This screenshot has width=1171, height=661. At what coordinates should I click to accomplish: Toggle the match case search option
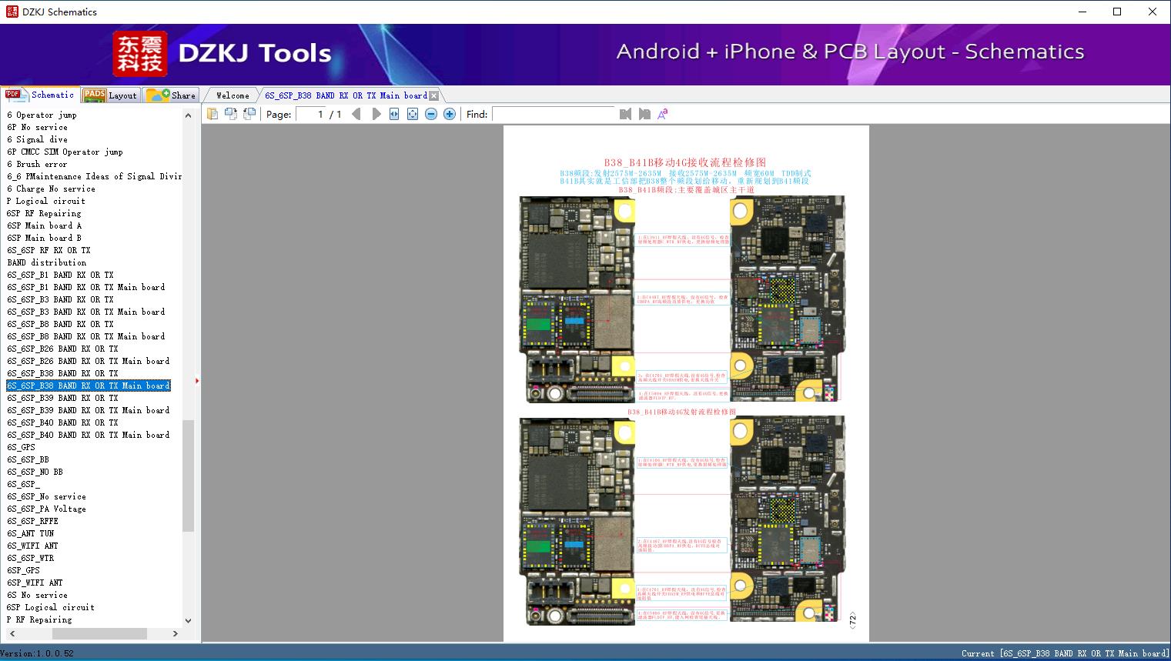[663, 114]
